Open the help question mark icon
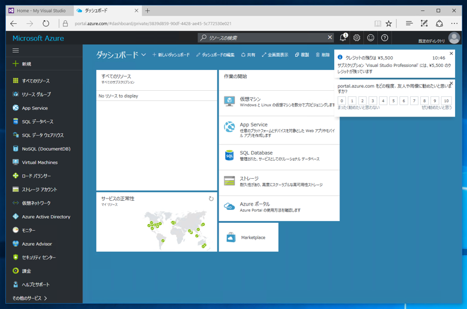 click(x=384, y=38)
